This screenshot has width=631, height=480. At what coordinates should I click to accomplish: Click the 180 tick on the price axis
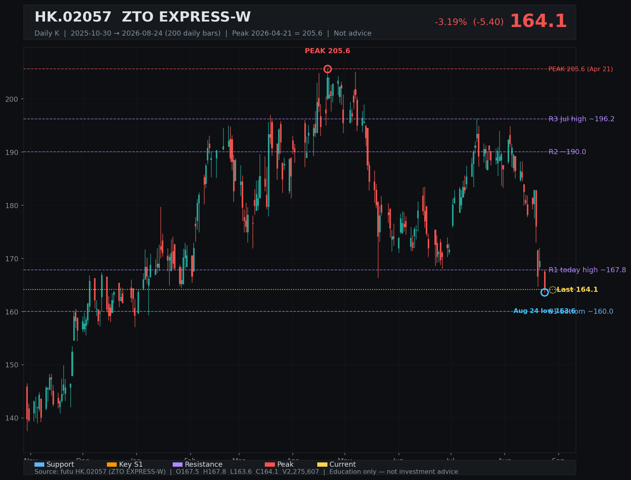[x=12, y=205]
